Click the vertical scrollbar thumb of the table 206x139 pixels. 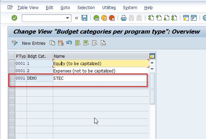tap(152, 88)
